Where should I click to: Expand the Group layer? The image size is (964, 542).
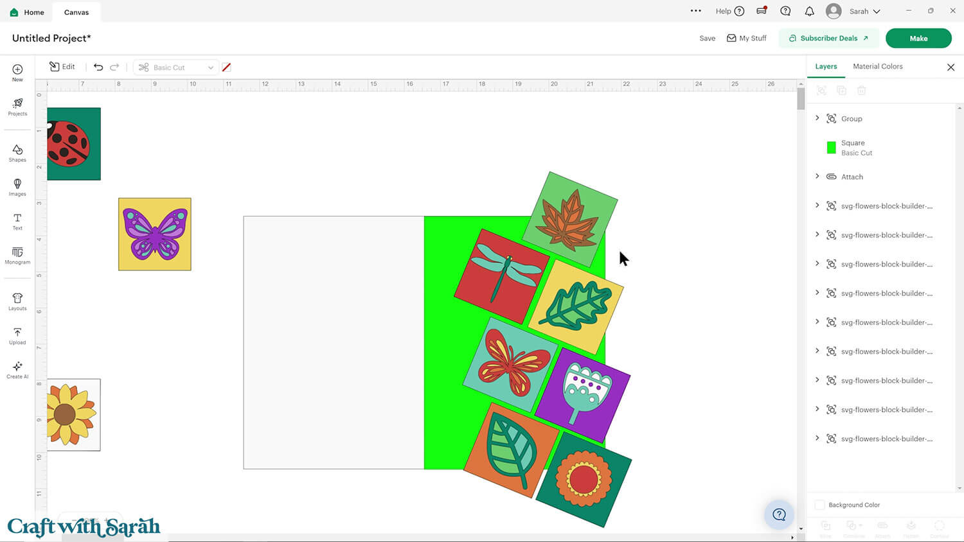coord(817,118)
